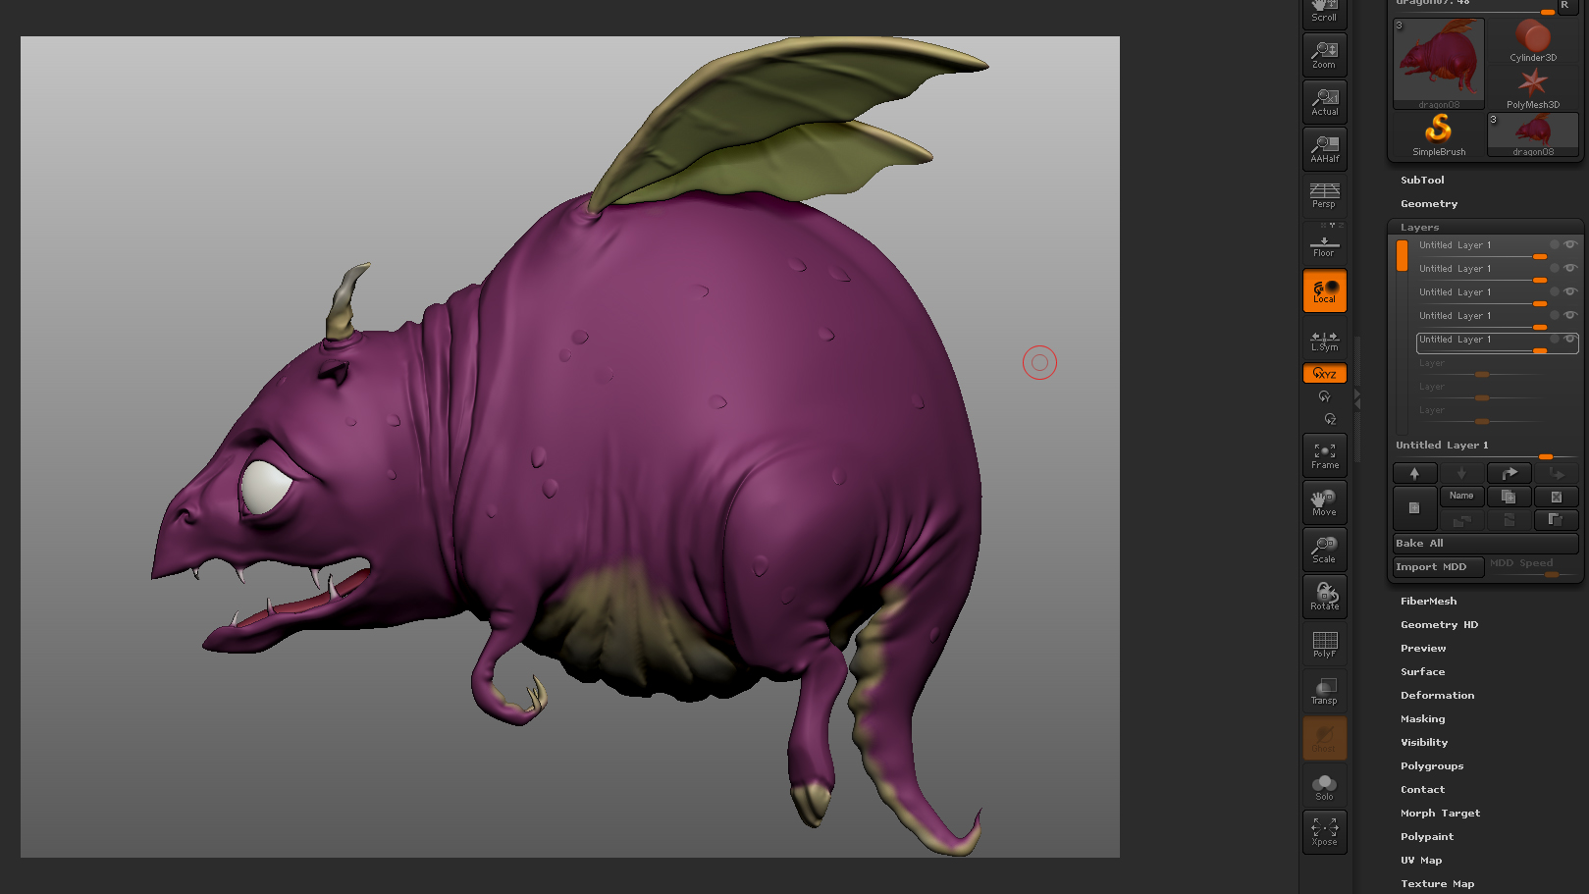Click the orange layers list scrollbar
This screenshot has width=1589, height=894.
pos(1402,255)
